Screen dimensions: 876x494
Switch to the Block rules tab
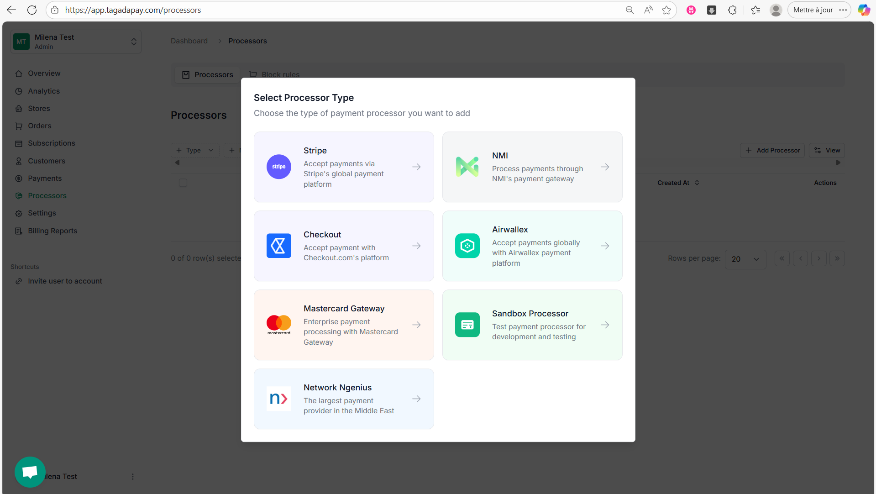click(274, 74)
